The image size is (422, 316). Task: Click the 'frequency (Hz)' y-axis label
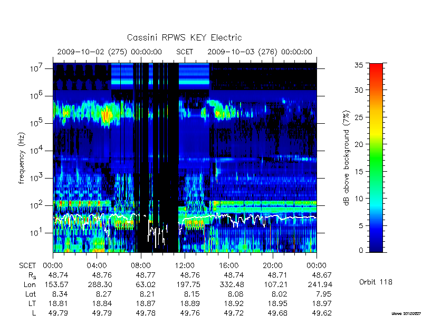pos(22,159)
